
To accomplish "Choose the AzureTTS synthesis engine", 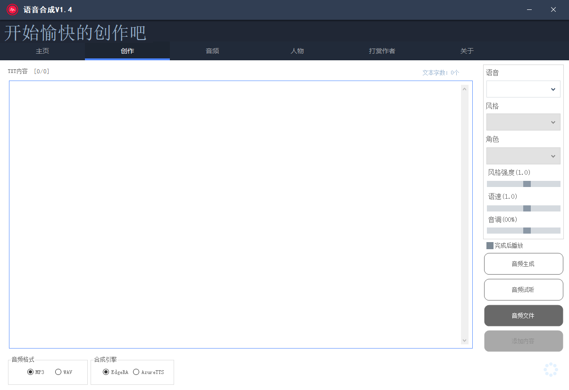I will [136, 372].
